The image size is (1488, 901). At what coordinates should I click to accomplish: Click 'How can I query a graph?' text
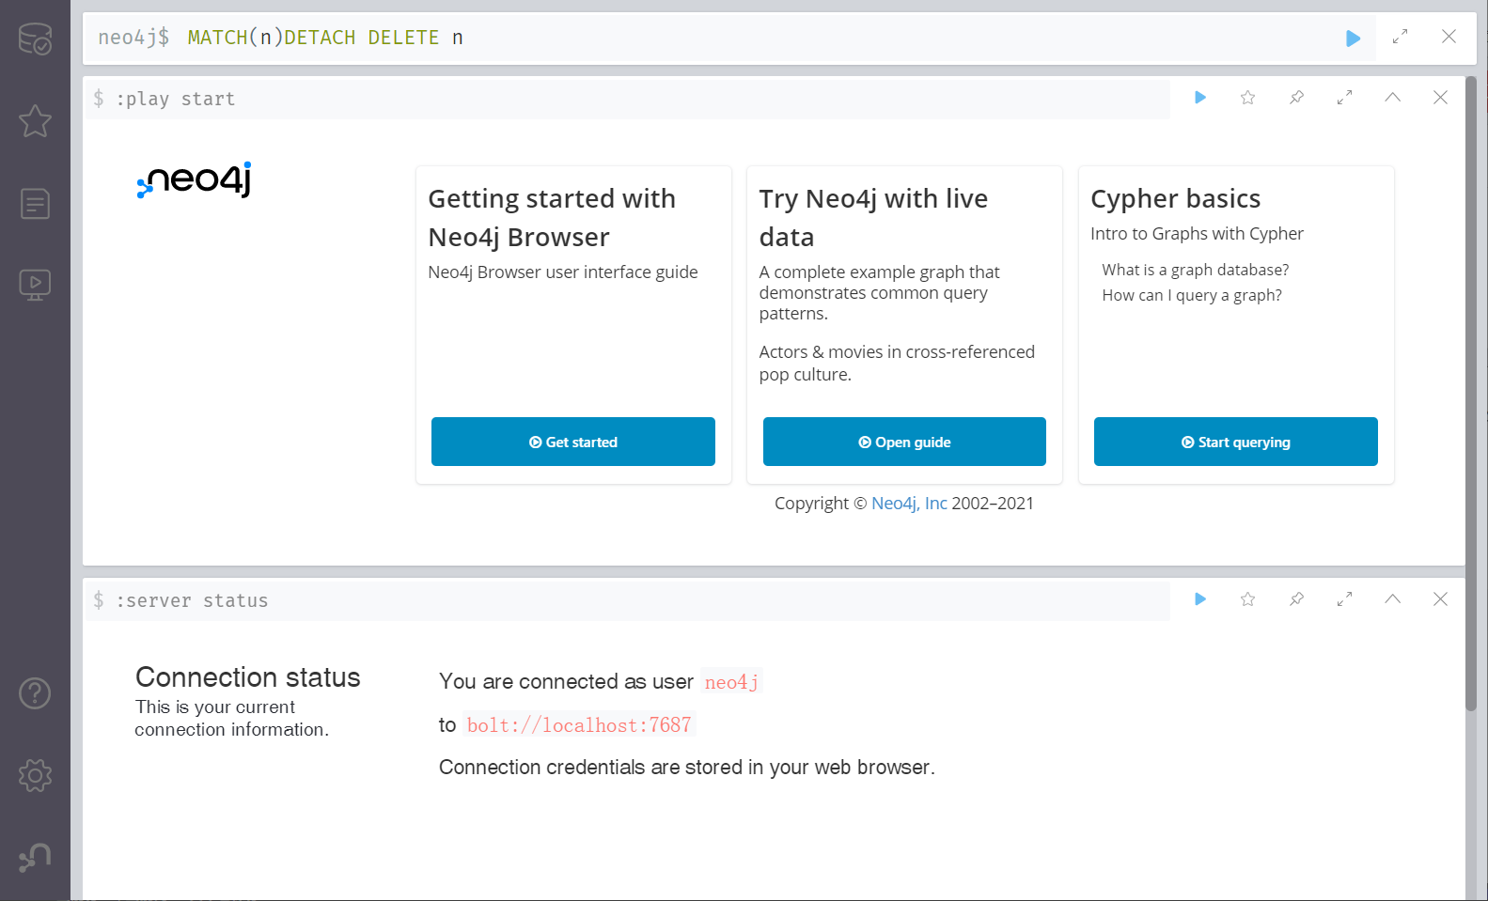click(x=1192, y=295)
